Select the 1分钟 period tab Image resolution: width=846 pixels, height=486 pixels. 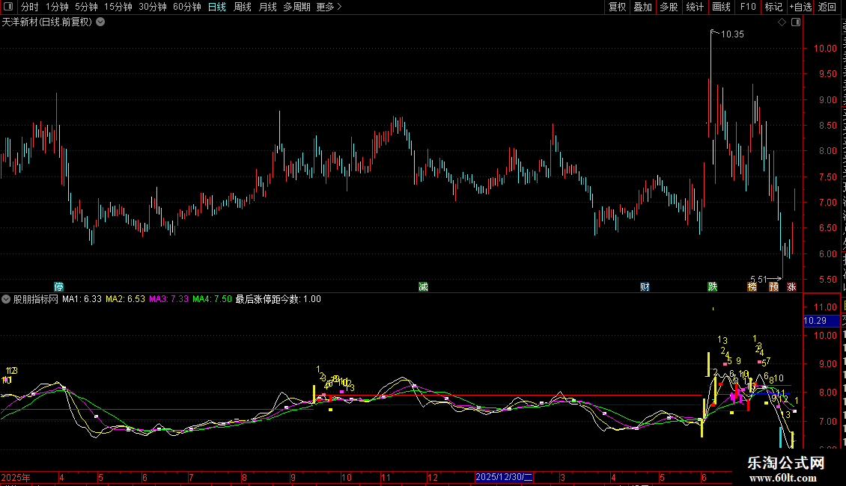tap(57, 7)
